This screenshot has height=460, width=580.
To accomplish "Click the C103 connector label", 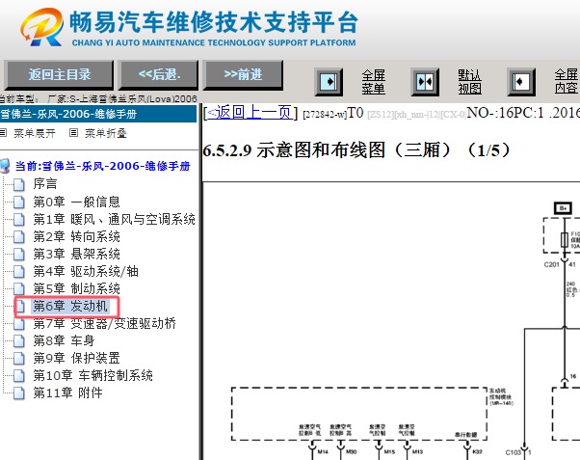I will point(514,452).
